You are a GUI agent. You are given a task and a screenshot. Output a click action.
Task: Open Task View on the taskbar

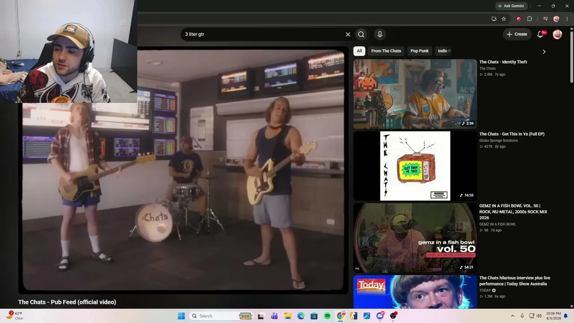(261, 316)
